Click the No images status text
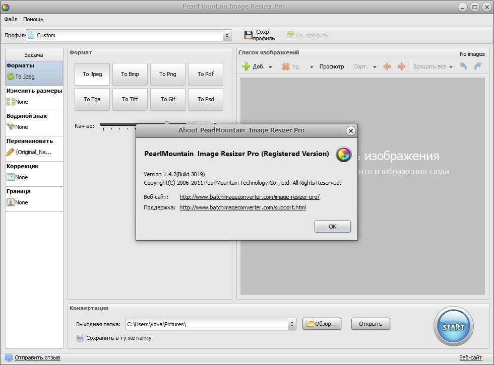The image size is (494, 365). coord(472,54)
